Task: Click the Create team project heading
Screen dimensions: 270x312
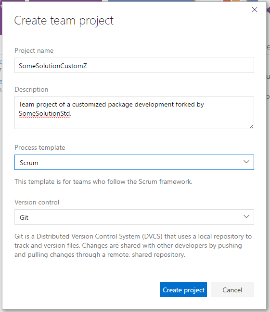Action: tap(64, 21)
